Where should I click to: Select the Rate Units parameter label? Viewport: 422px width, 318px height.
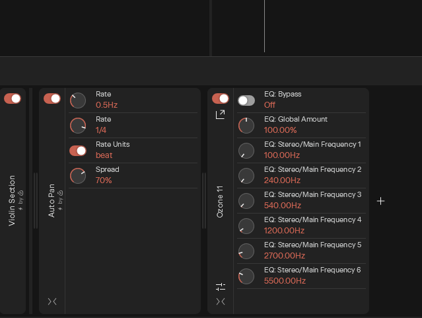tap(112, 144)
